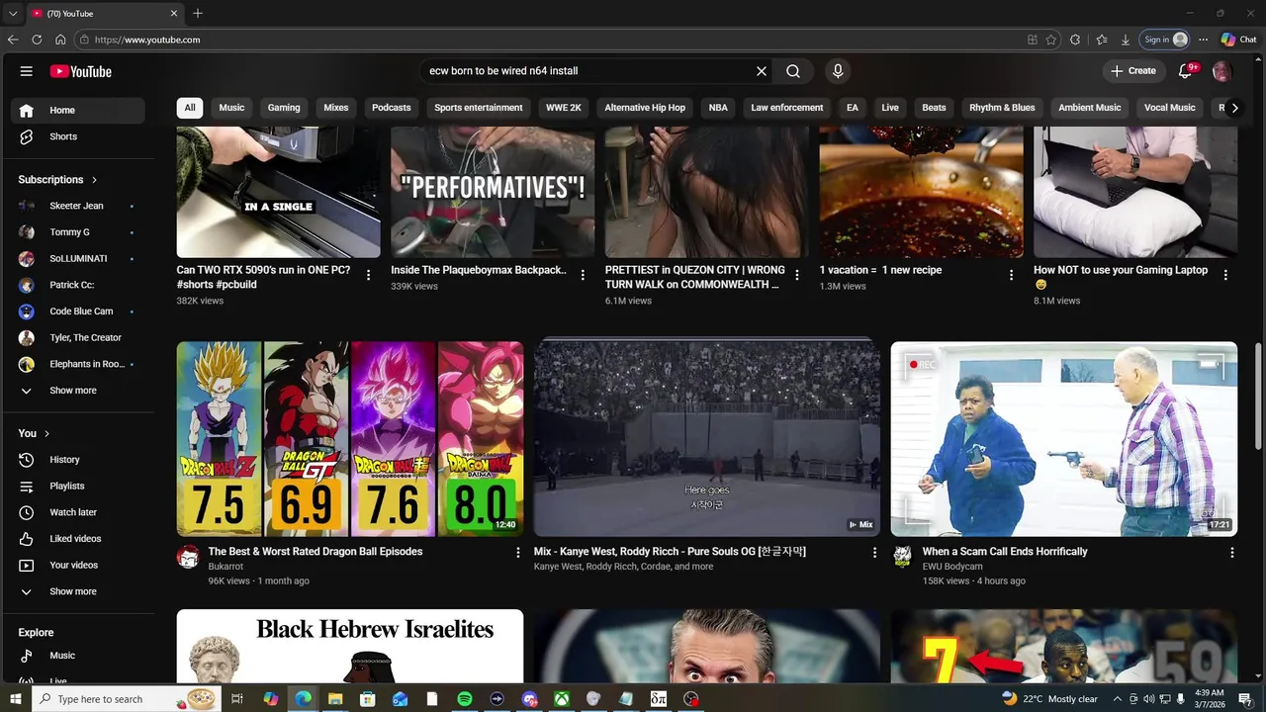Open History in the sidebar
Viewport: 1266px width, 712px height.
point(80,460)
